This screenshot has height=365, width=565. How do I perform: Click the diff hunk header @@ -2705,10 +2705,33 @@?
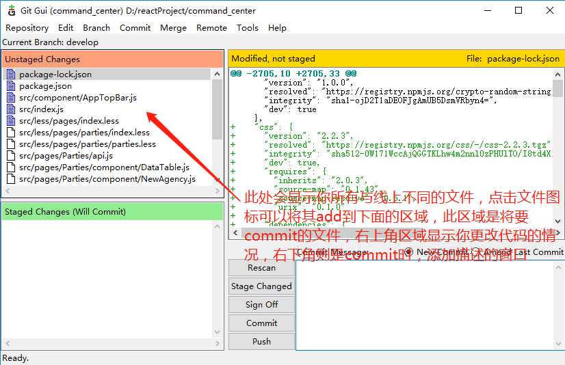tap(293, 73)
